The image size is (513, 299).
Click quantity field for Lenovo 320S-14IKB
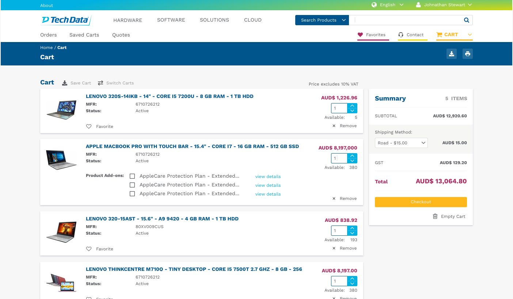339,108
